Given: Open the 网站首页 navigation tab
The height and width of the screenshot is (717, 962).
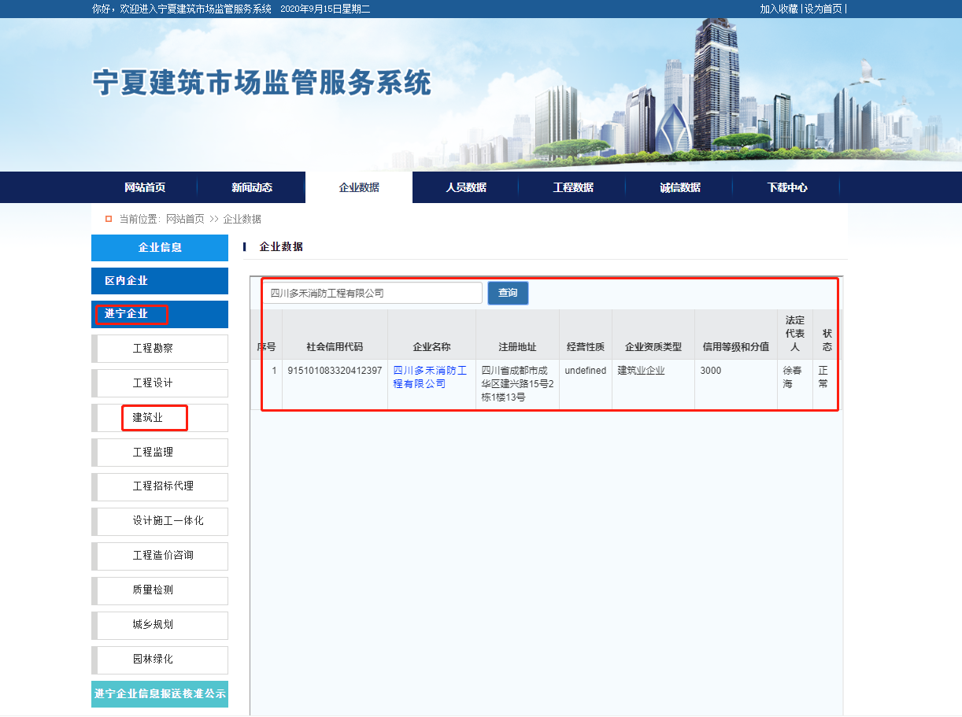Looking at the screenshot, I should 145,187.
